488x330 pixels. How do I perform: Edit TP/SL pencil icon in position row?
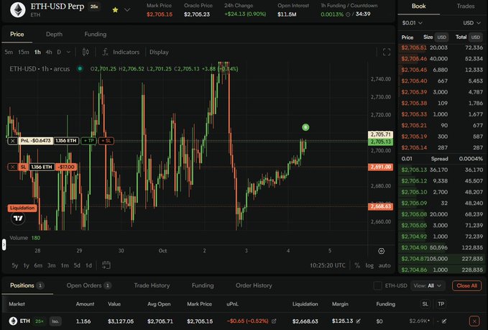444,321
